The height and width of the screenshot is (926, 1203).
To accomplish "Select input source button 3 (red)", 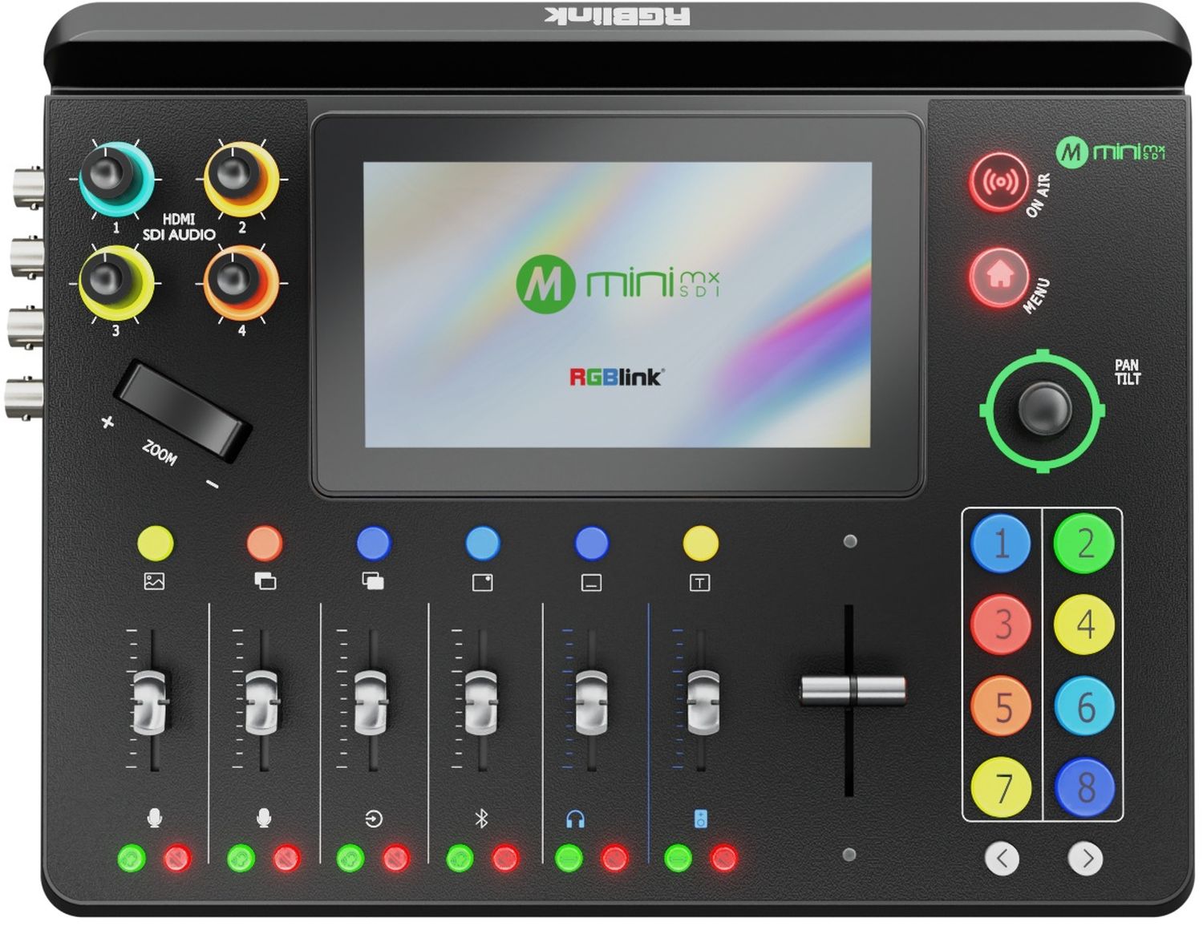I will click(x=1001, y=625).
